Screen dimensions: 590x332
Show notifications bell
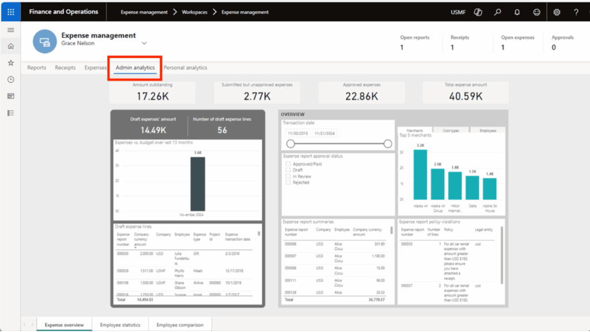click(x=517, y=12)
